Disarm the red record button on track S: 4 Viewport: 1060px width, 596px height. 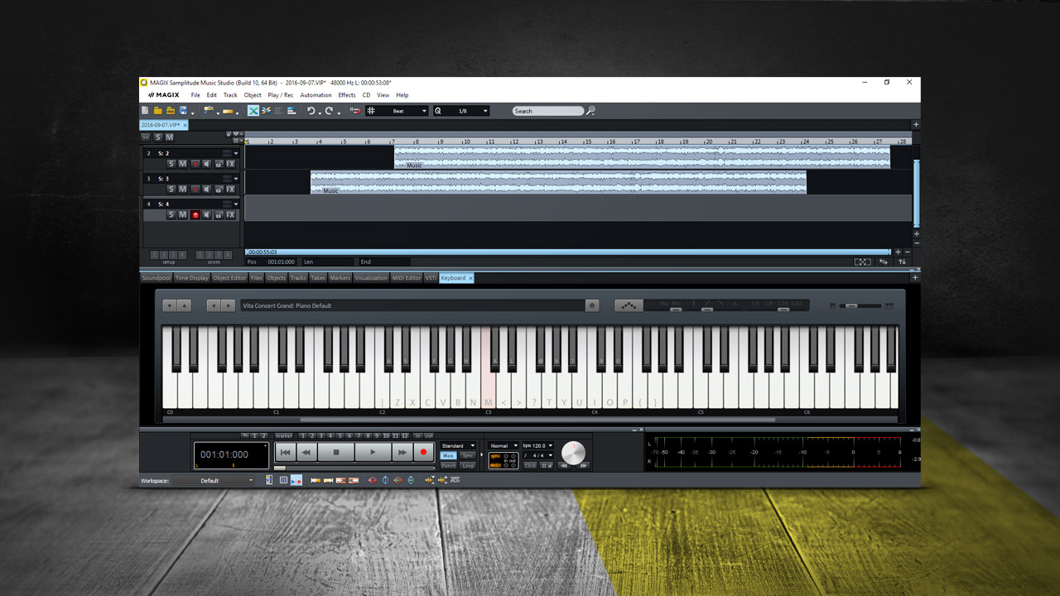point(195,215)
